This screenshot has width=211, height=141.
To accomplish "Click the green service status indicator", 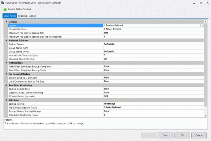I will (5, 9).
